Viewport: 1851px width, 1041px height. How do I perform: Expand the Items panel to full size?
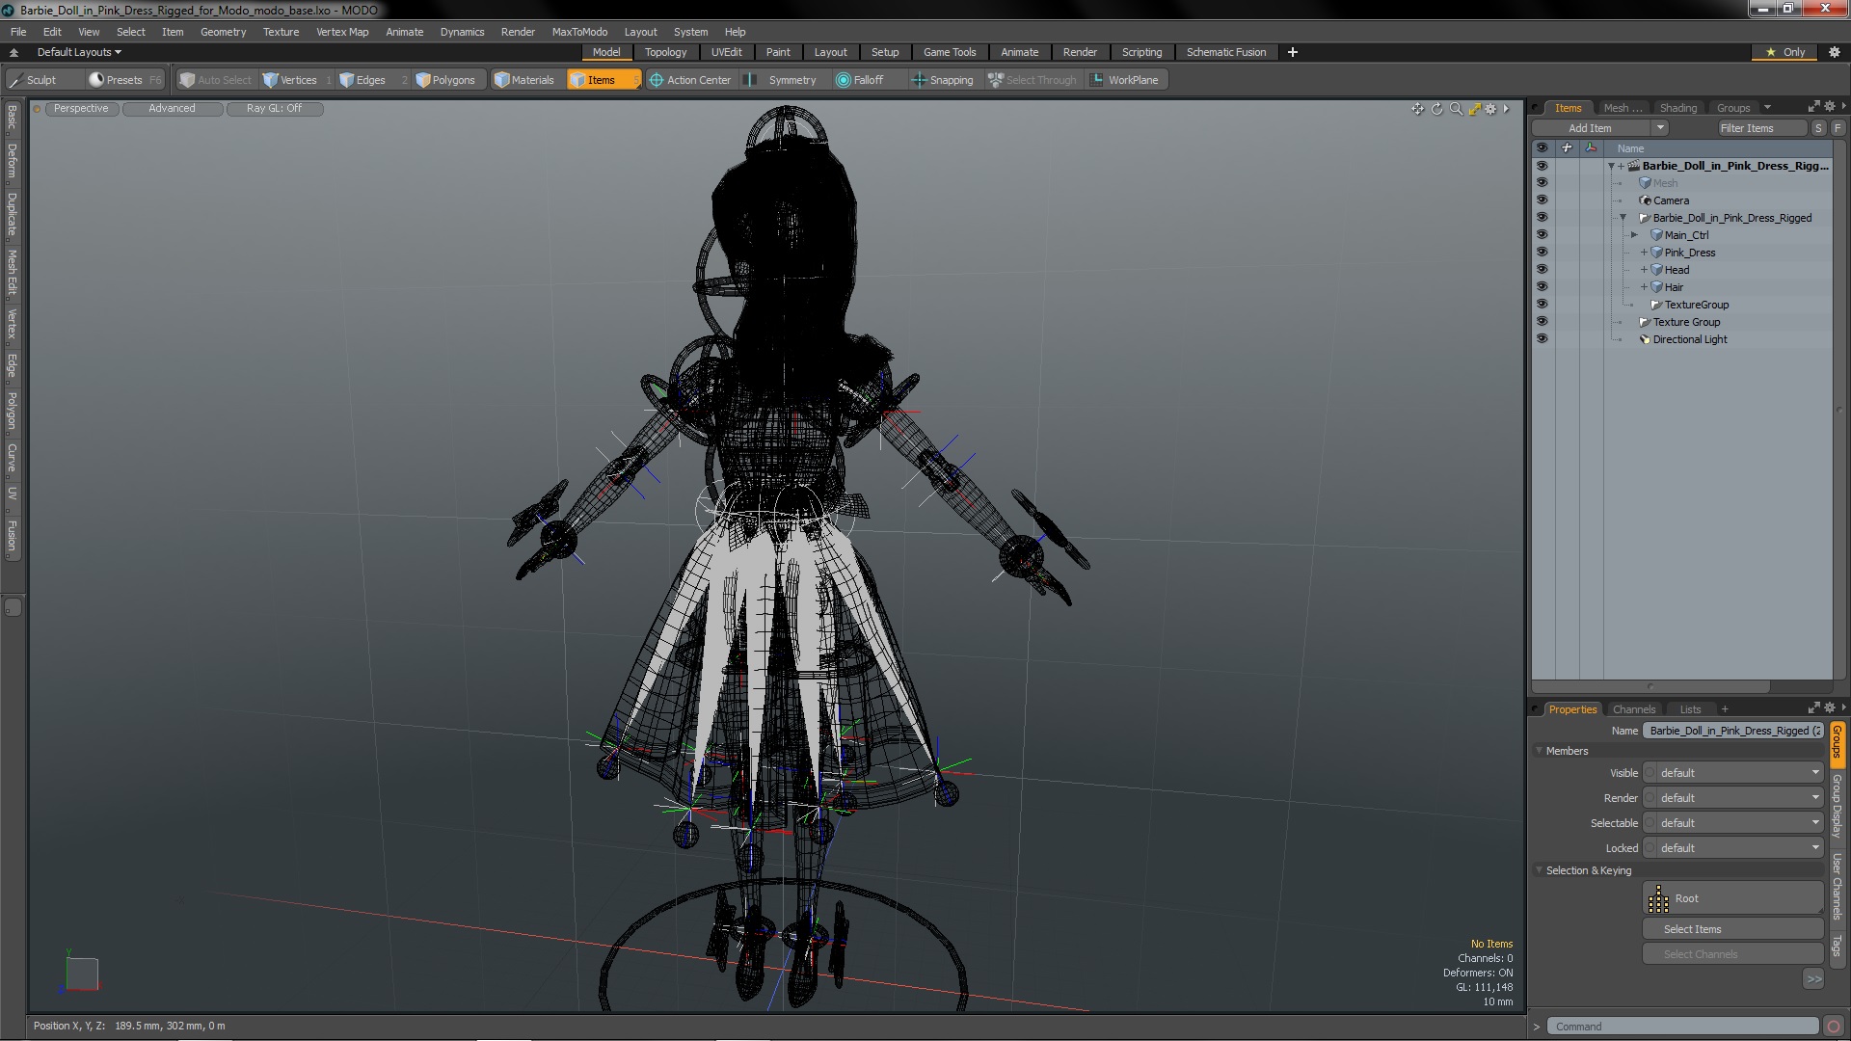[1813, 106]
